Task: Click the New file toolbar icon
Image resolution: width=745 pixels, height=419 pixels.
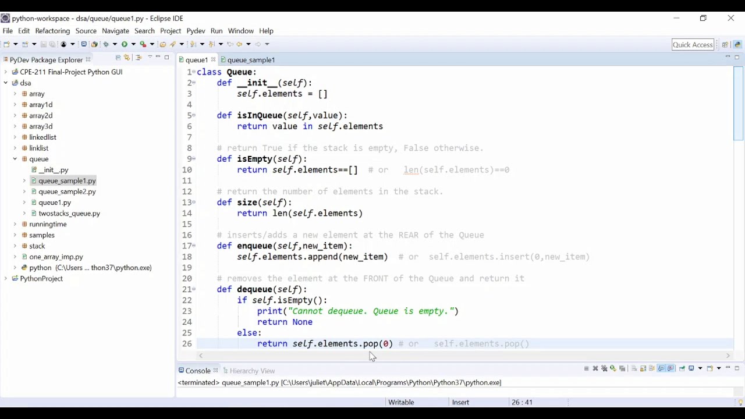Action: coord(7,44)
